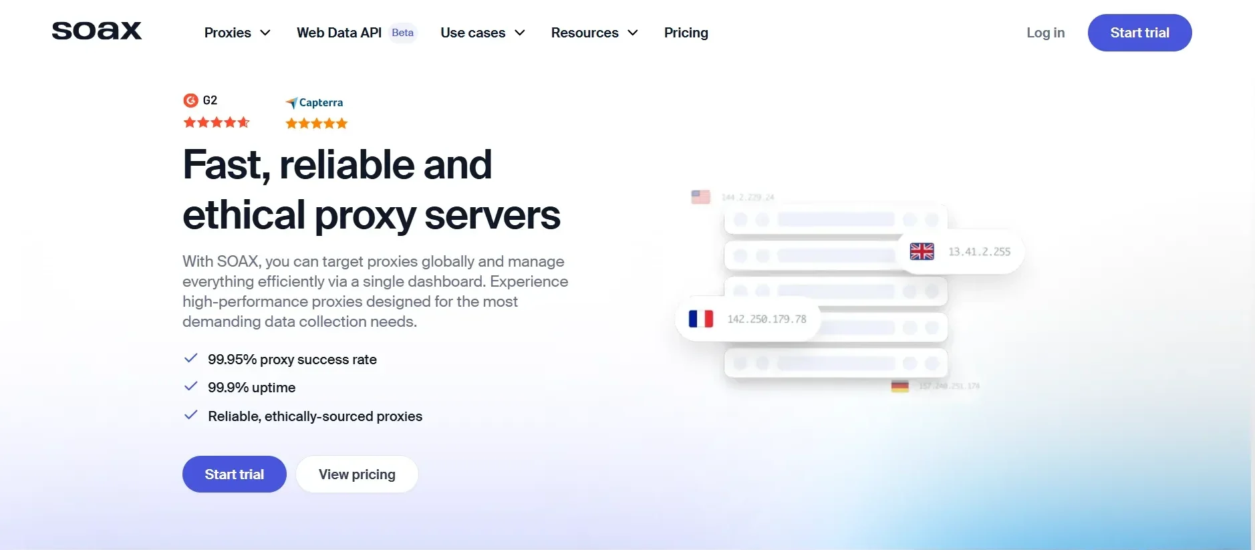Click the Capterra star rating
Viewport: 1255px width, 550px height.
tap(317, 123)
